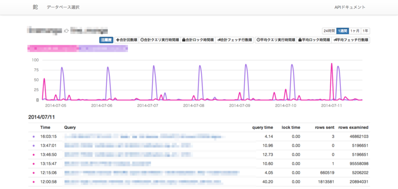
Task: Click rows examined value 95558098
Action: [x=358, y=164]
